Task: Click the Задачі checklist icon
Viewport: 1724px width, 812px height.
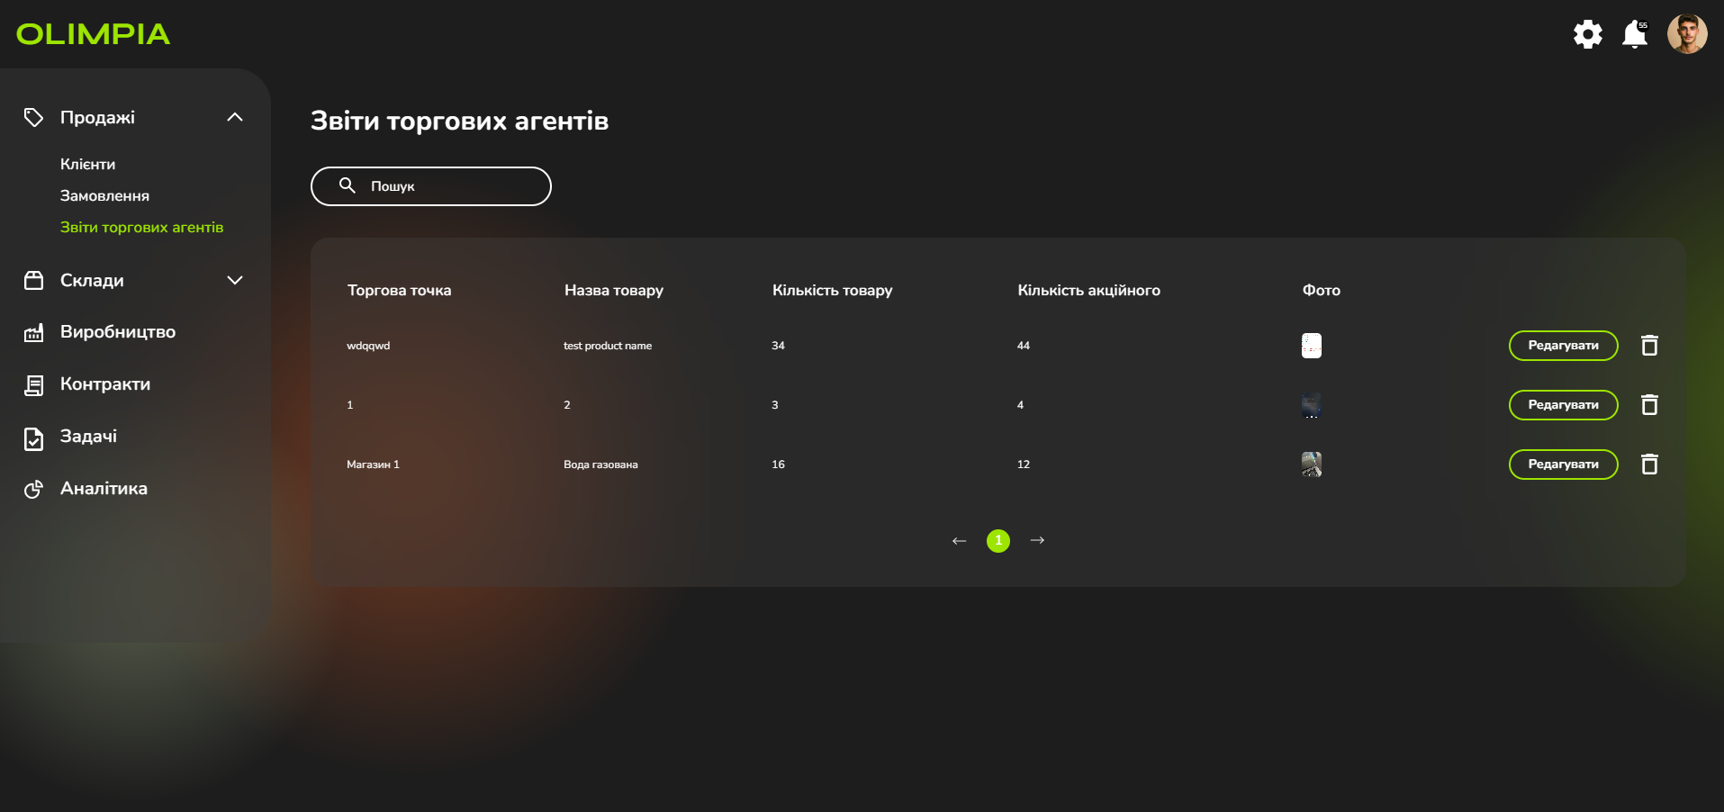Action: (x=33, y=438)
